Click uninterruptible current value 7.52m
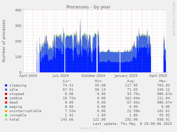 click(70, 111)
